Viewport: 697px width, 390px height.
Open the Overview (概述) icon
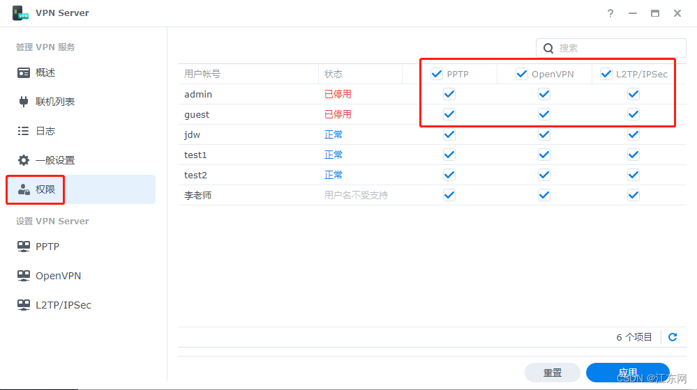tap(24, 72)
